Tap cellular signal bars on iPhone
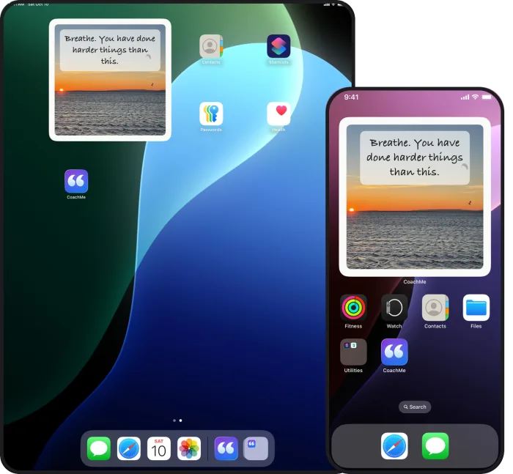Screen dimensions: 513x474 [x=465, y=97]
